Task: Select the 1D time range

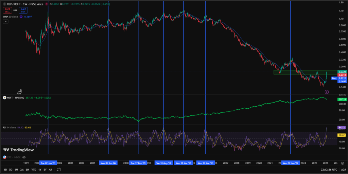Action: coord(5,170)
